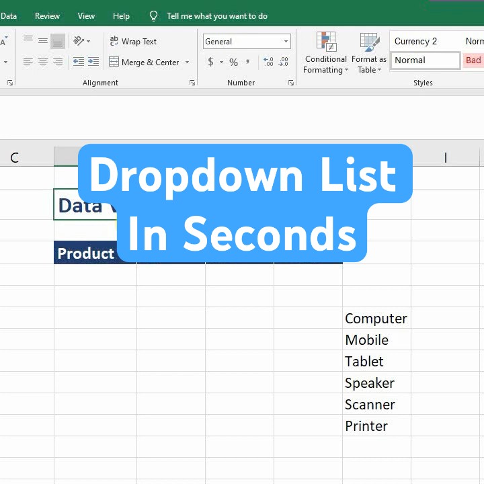Click Merge & Center button

pos(144,62)
